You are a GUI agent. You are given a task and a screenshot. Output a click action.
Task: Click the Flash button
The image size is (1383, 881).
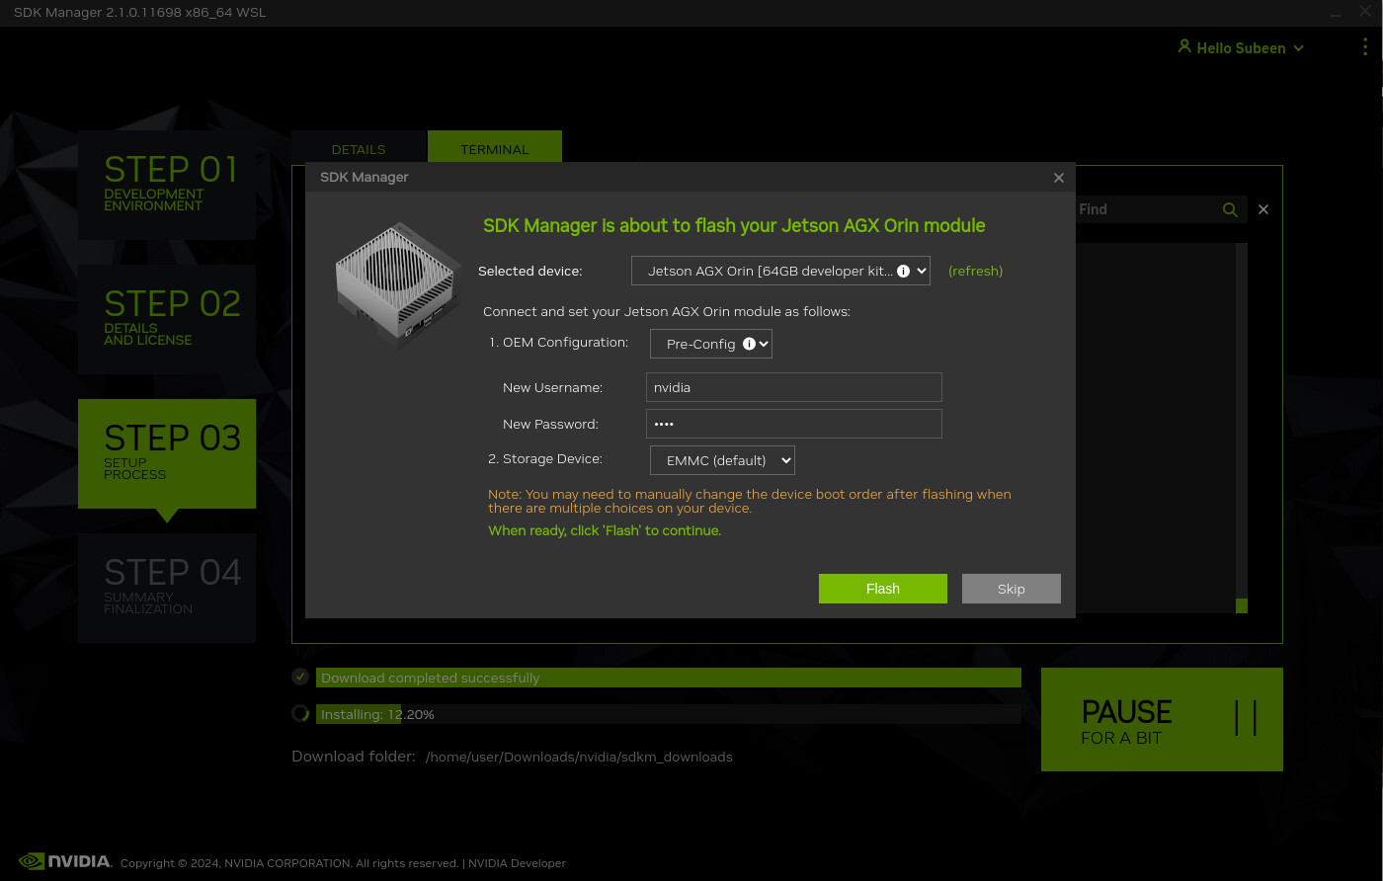882,589
